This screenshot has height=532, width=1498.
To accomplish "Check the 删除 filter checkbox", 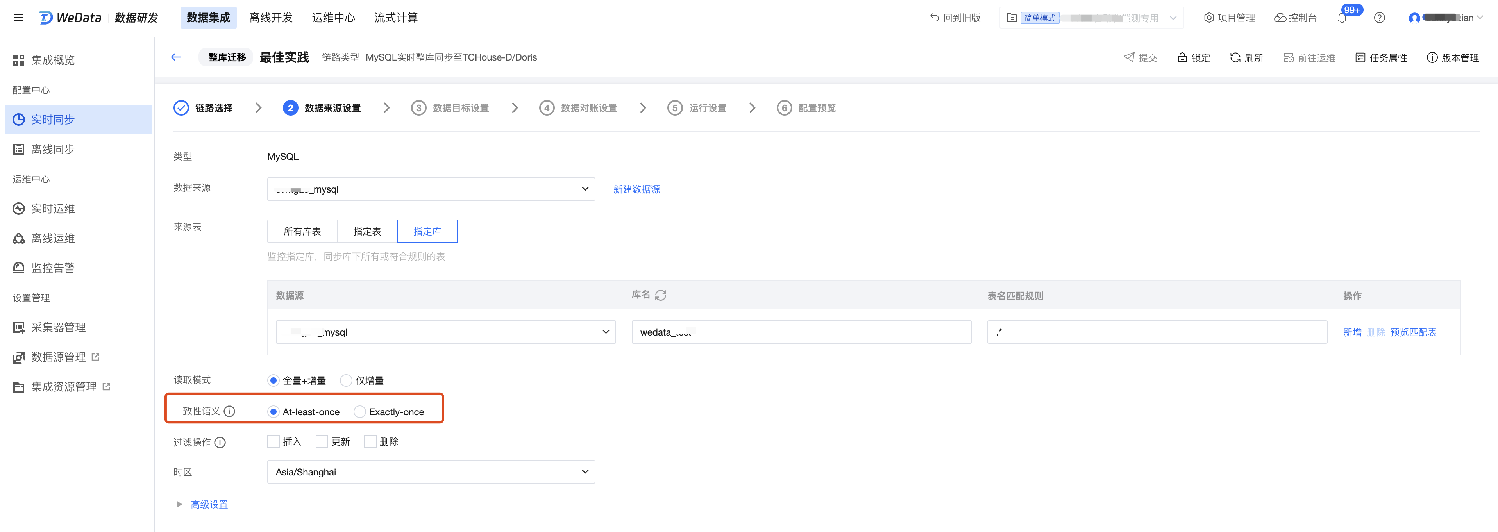I will click(370, 442).
